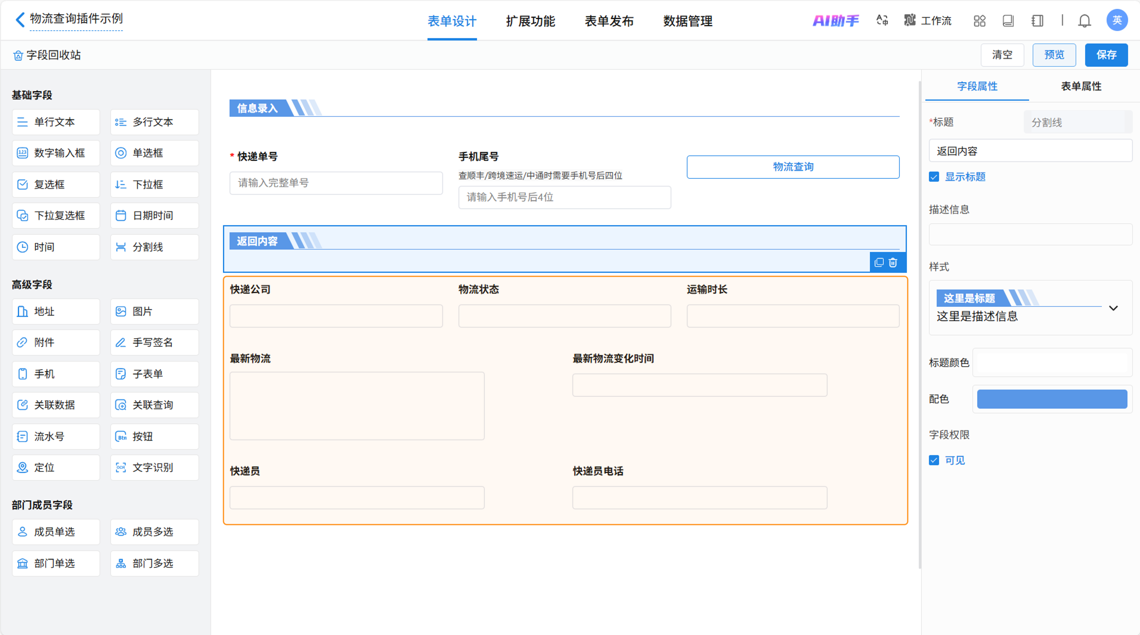The height and width of the screenshot is (635, 1140).
Task: Uncheck the 显示标题 checkbox
Action: (934, 177)
